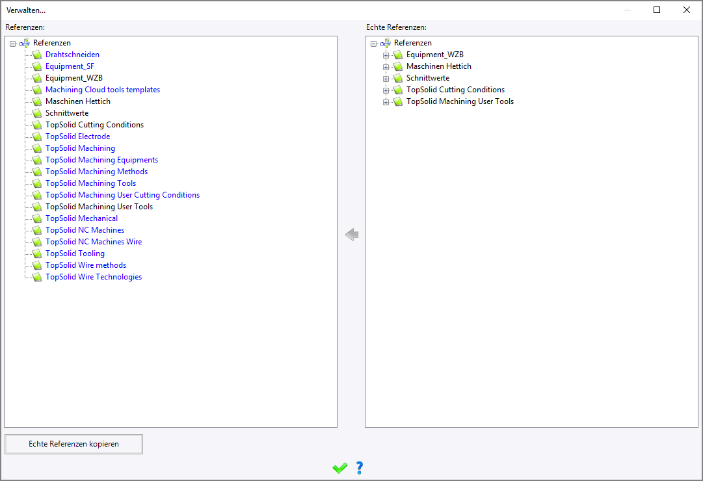Select TopSolid Wire Technologies reference
Image resolution: width=703 pixels, height=481 pixels.
[94, 277]
